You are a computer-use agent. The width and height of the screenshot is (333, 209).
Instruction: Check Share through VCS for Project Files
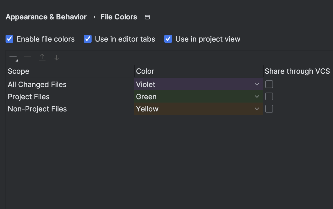[x=269, y=96]
